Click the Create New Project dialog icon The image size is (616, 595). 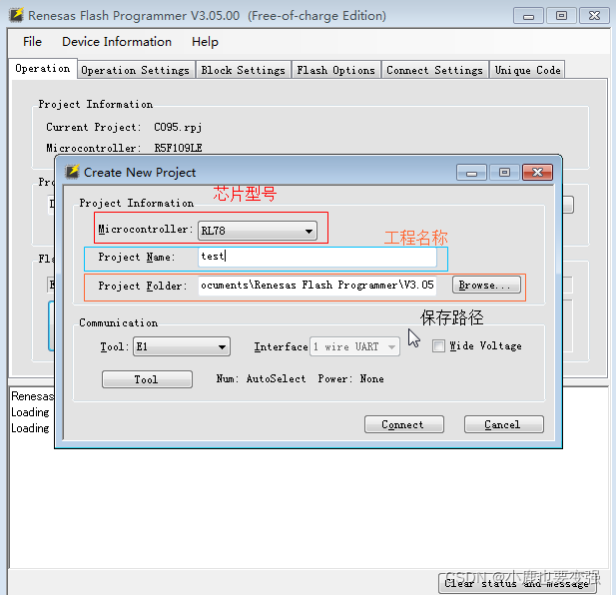(72, 172)
